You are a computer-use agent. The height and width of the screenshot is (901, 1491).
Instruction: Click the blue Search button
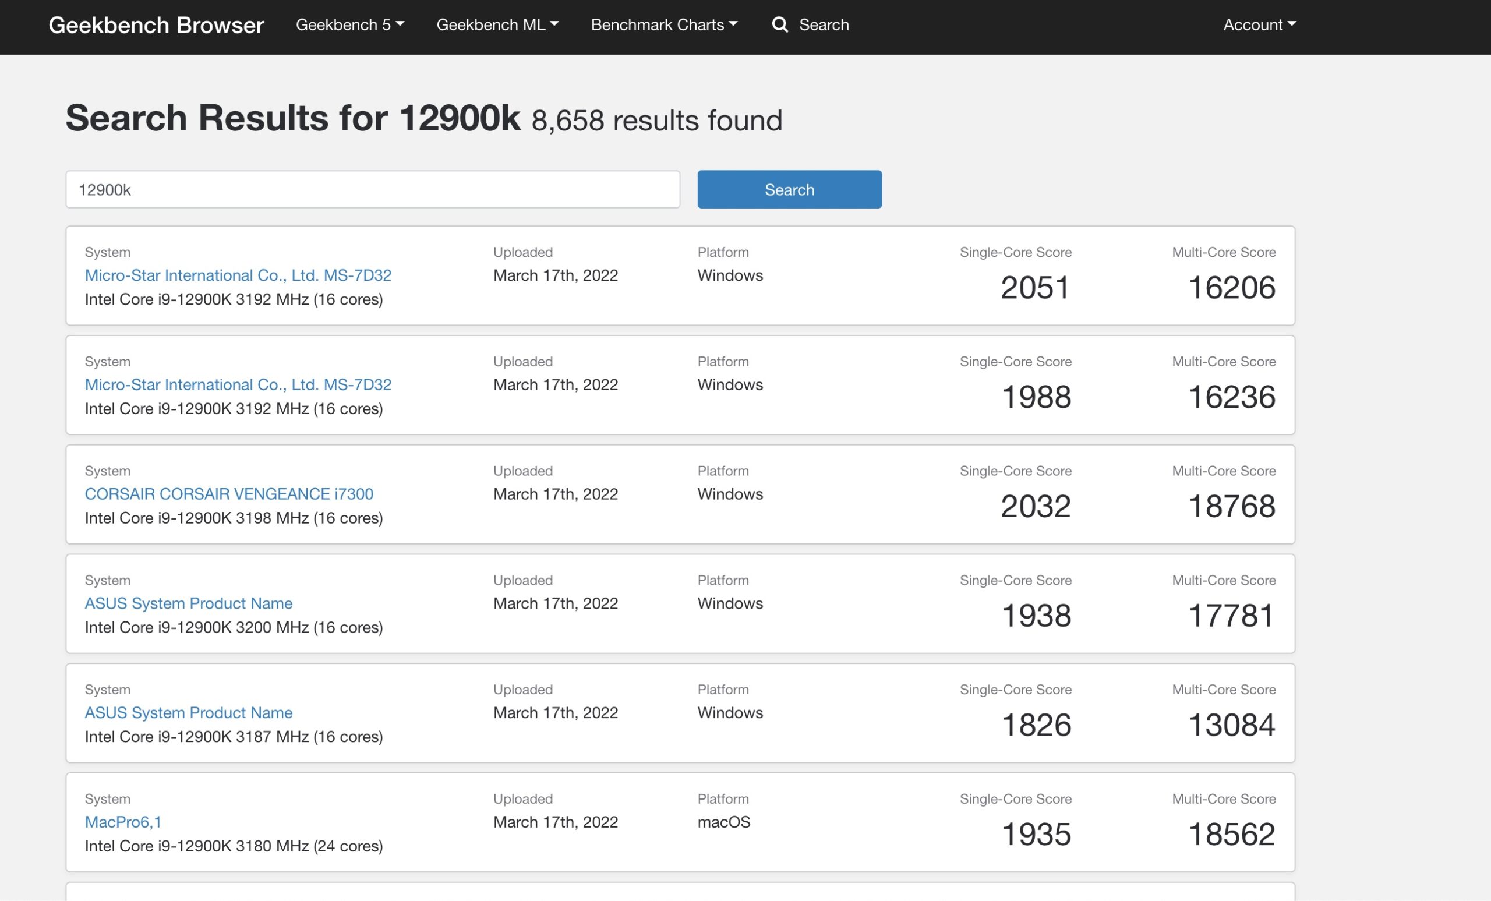pyautogui.click(x=789, y=189)
